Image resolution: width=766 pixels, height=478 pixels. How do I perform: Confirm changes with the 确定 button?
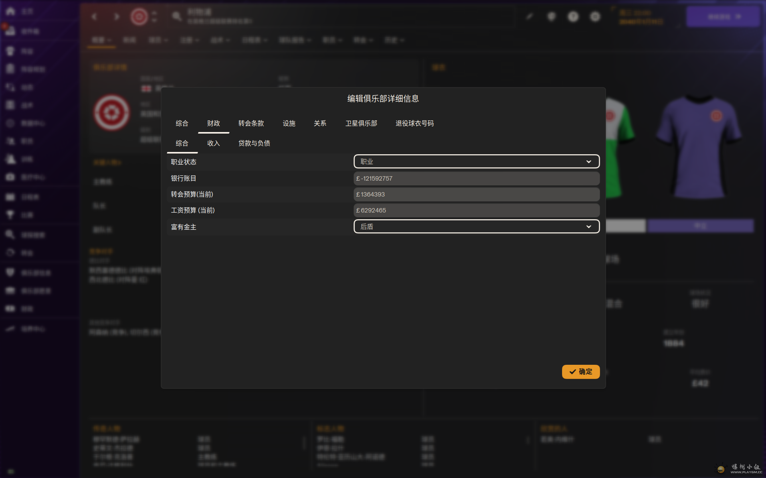pos(581,372)
